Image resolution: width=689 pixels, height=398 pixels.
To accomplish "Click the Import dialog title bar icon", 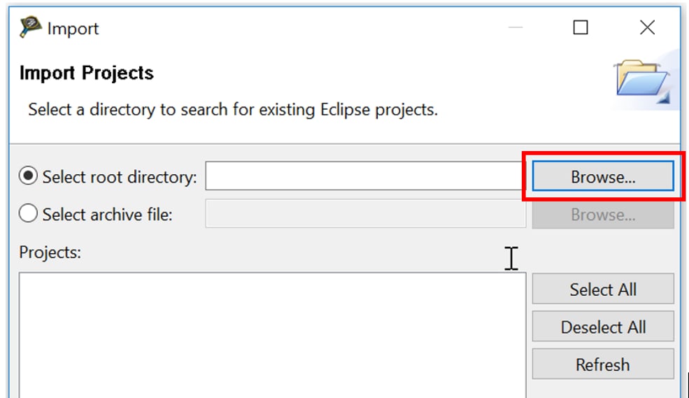I will pyautogui.click(x=30, y=28).
